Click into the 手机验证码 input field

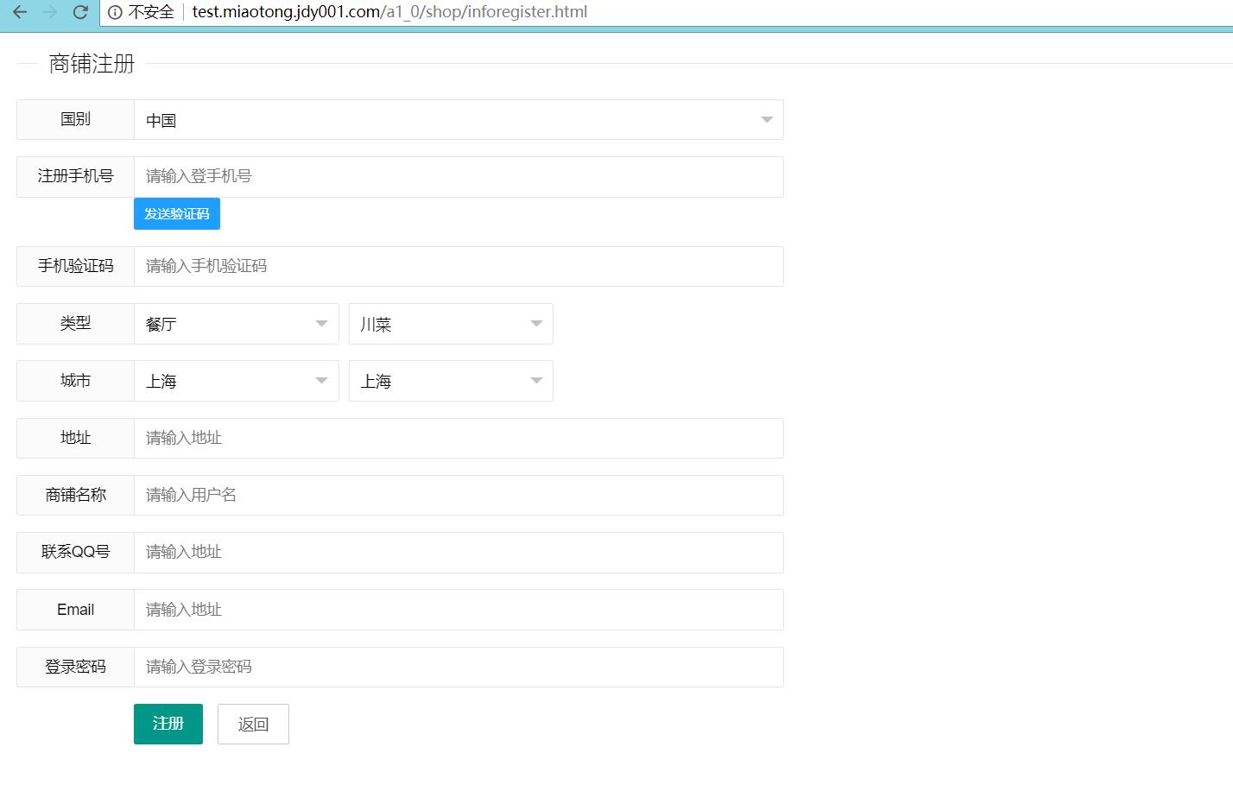(x=458, y=266)
